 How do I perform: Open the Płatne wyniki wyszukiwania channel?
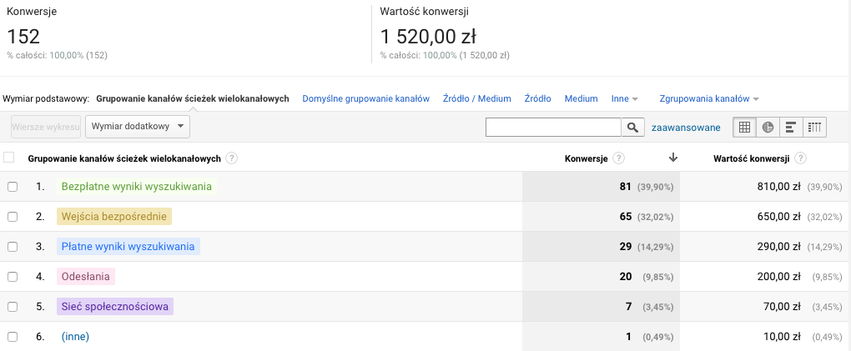pos(128,246)
